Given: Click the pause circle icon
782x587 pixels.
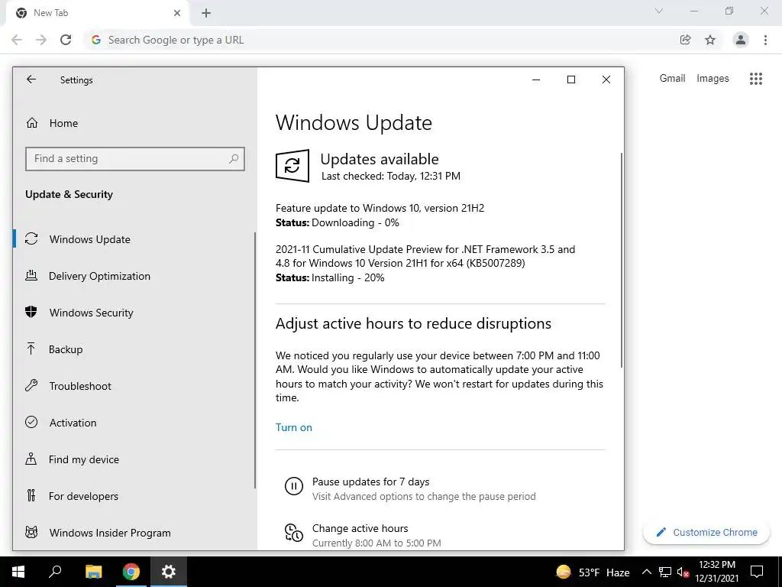Looking at the screenshot, I should pyautogui.click(x=294, y=485).
